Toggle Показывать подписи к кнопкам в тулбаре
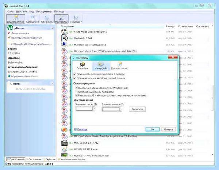The image size is (219, 170). click(75, 74)
